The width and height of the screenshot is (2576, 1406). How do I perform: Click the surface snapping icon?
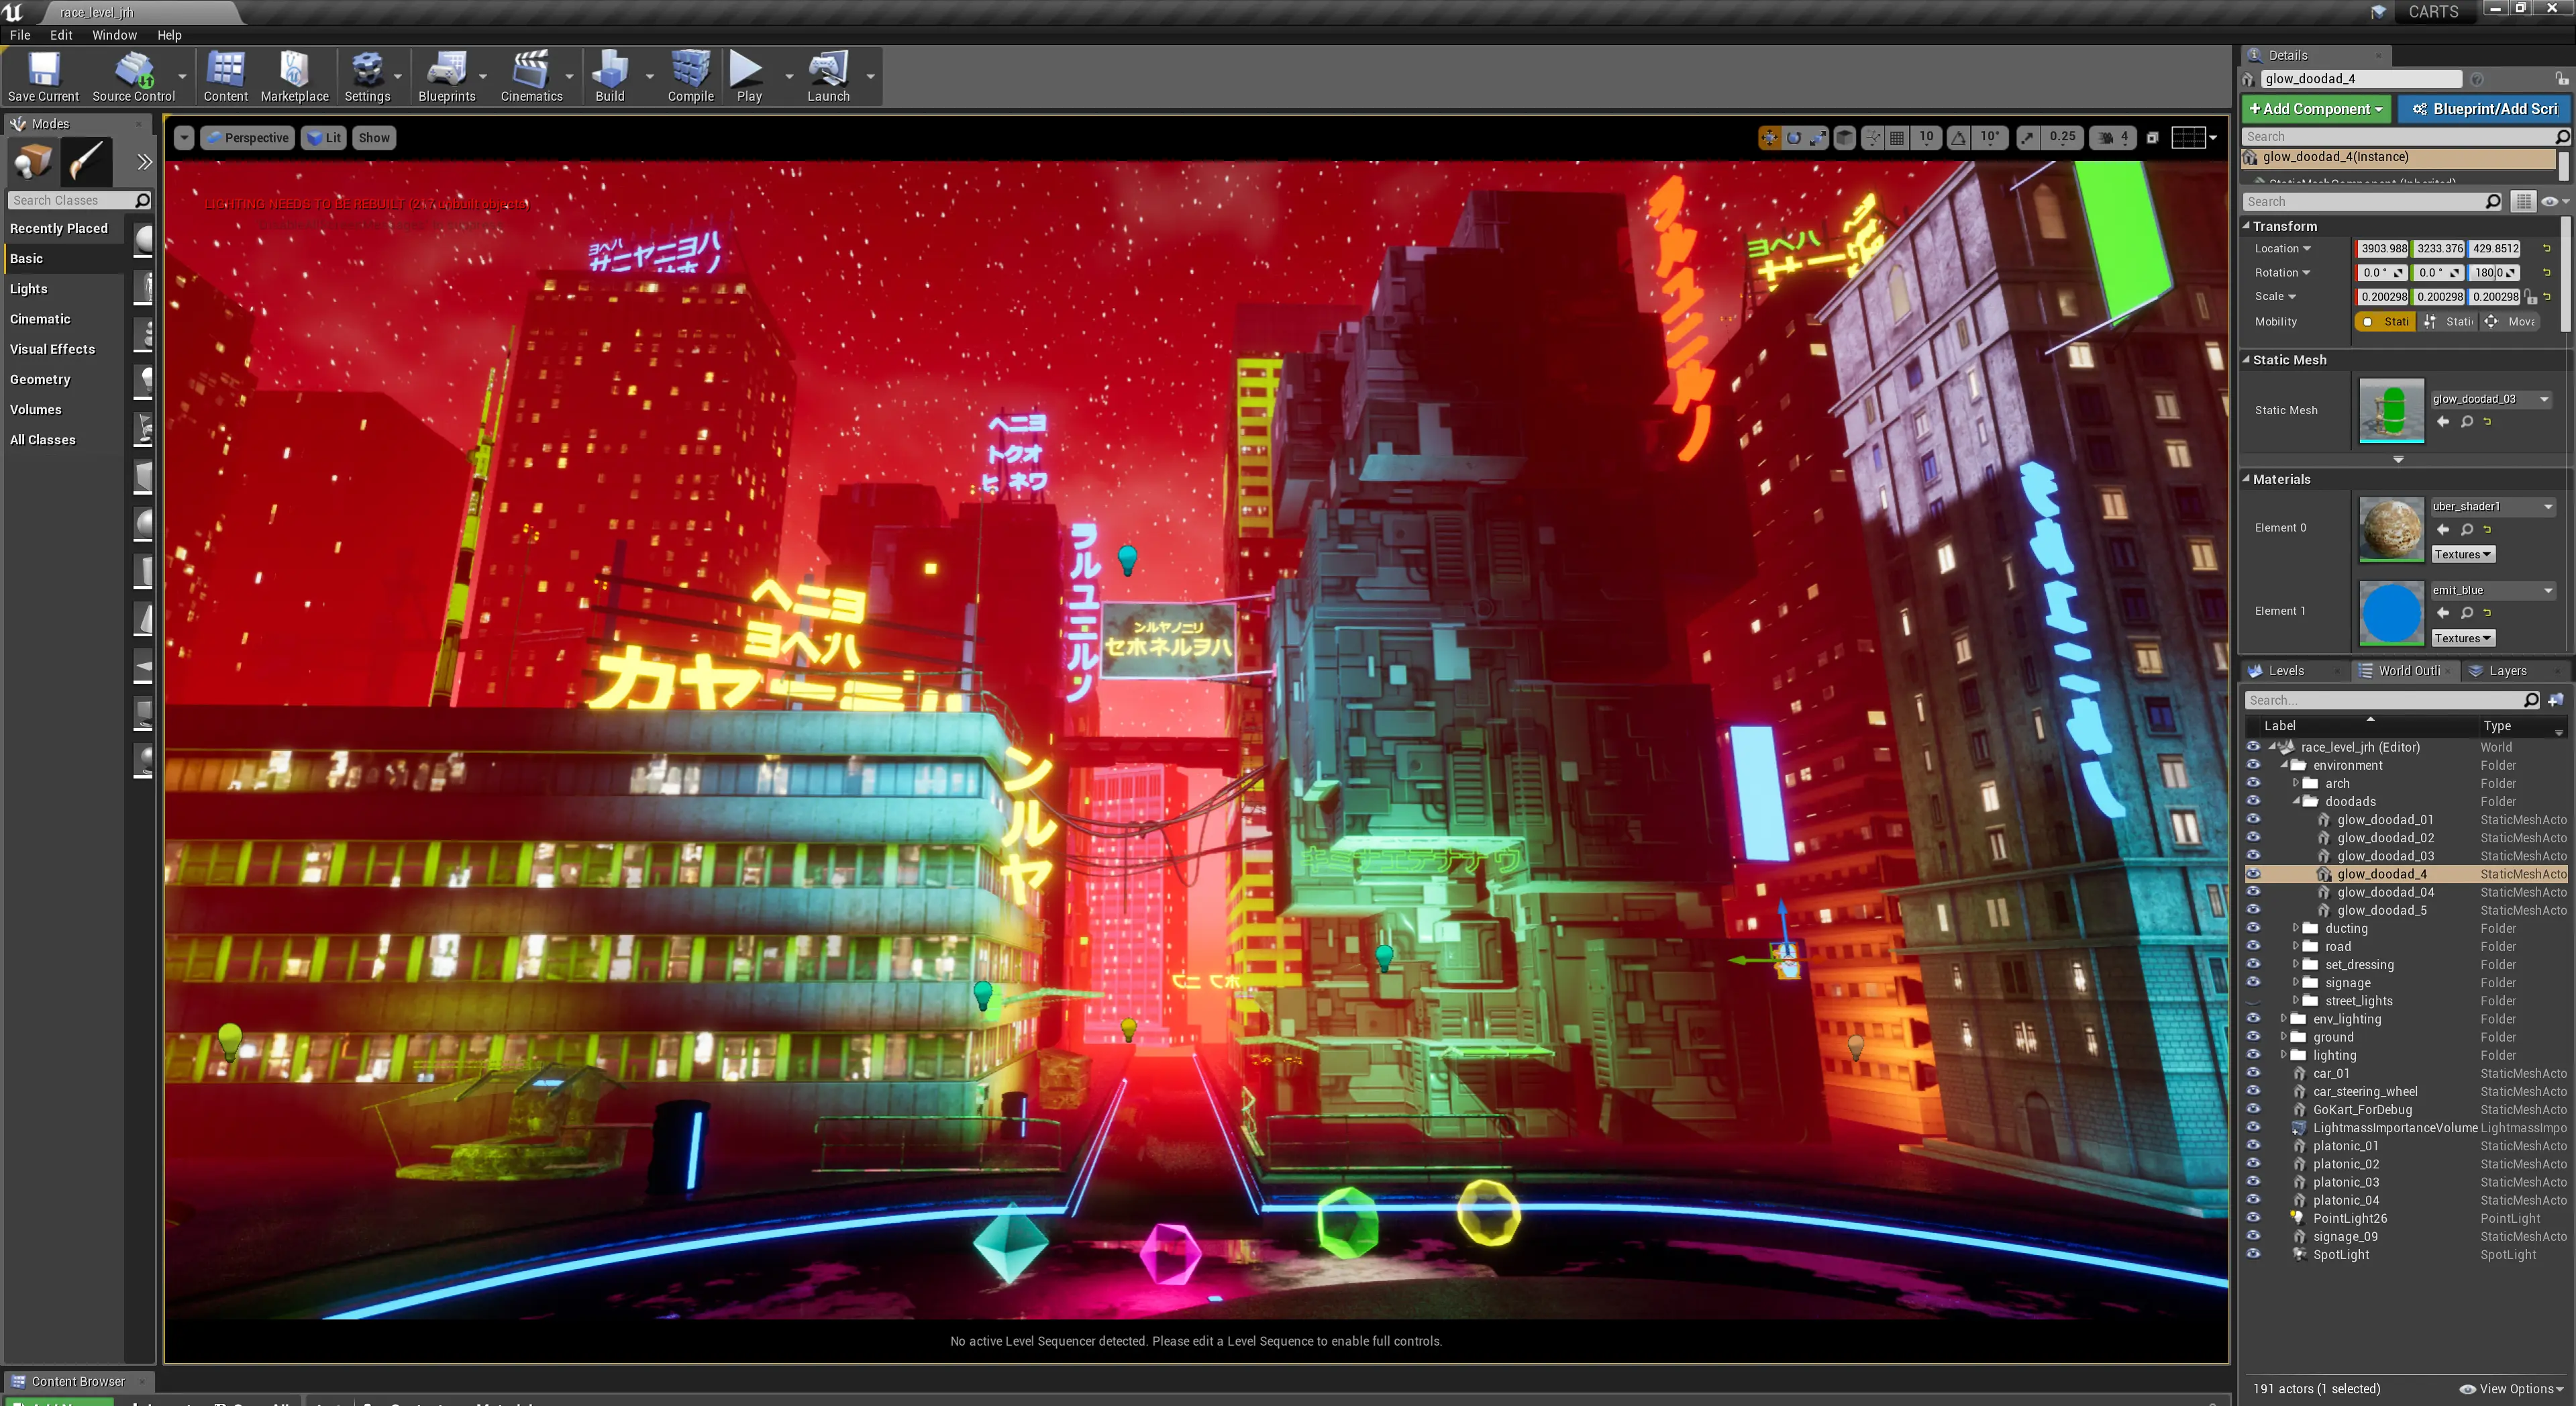tap(1872, 138)
